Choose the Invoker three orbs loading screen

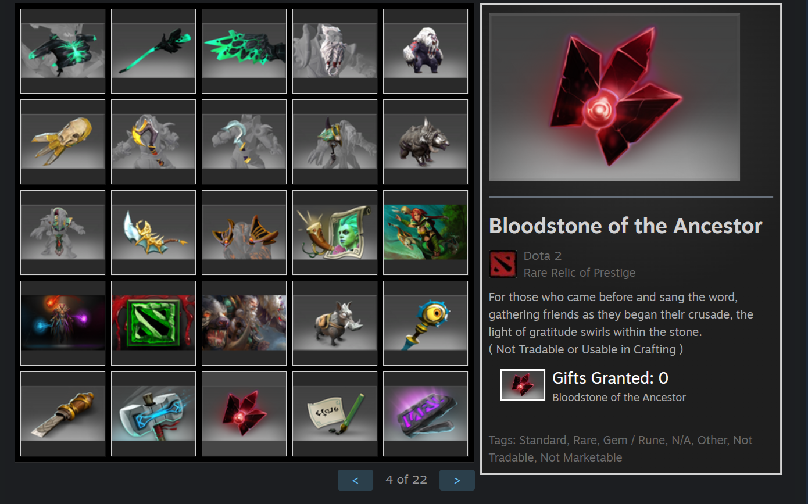(63, 323)
